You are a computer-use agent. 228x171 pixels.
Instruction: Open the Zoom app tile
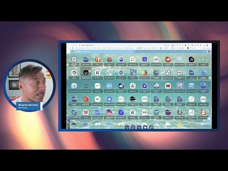click(98, 112)
